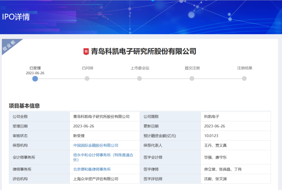Open the 中国国际金融股份有限公司 sponsor link

[96, 145]
